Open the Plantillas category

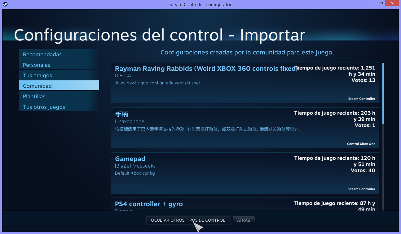59,96
